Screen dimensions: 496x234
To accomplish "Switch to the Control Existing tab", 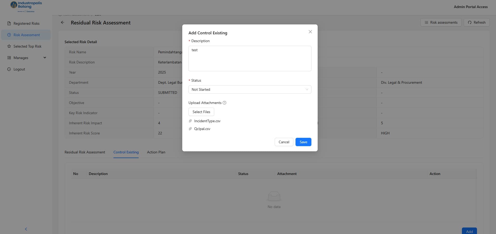I will (x=126, y=152).
